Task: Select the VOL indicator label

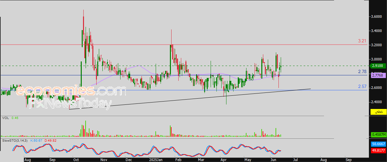Action: [x=5, y=118]
